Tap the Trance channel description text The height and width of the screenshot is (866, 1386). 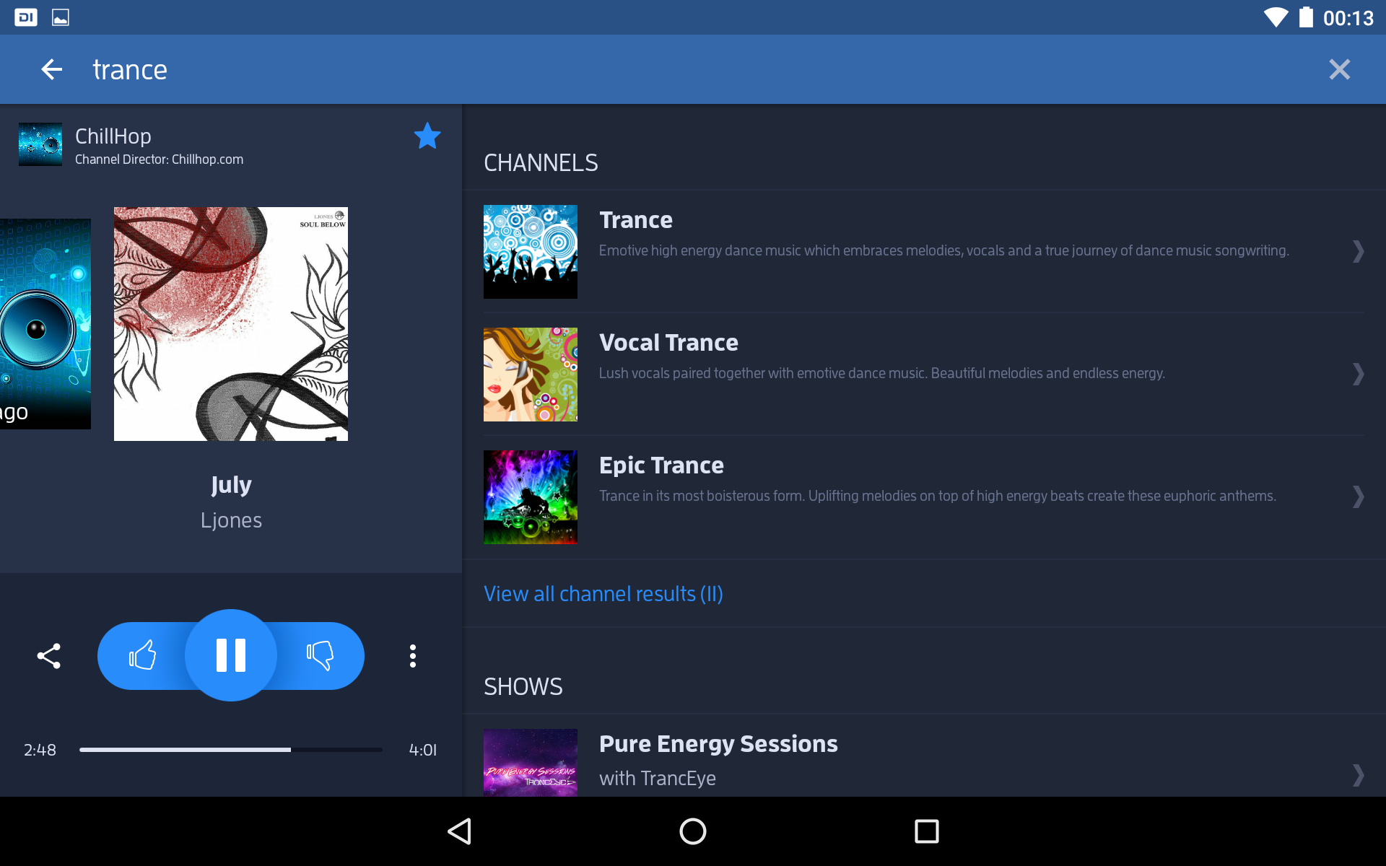[x=944, y=250]
